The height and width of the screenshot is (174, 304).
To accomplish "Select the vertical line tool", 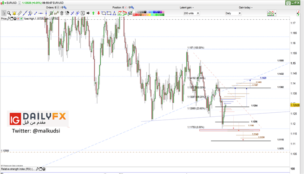I will coord(46,13).
